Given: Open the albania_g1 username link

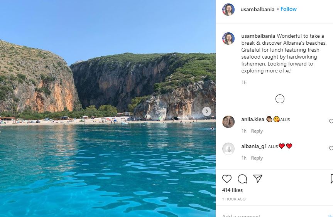Looking at the screenshot, I should click(x=254, y=146).
